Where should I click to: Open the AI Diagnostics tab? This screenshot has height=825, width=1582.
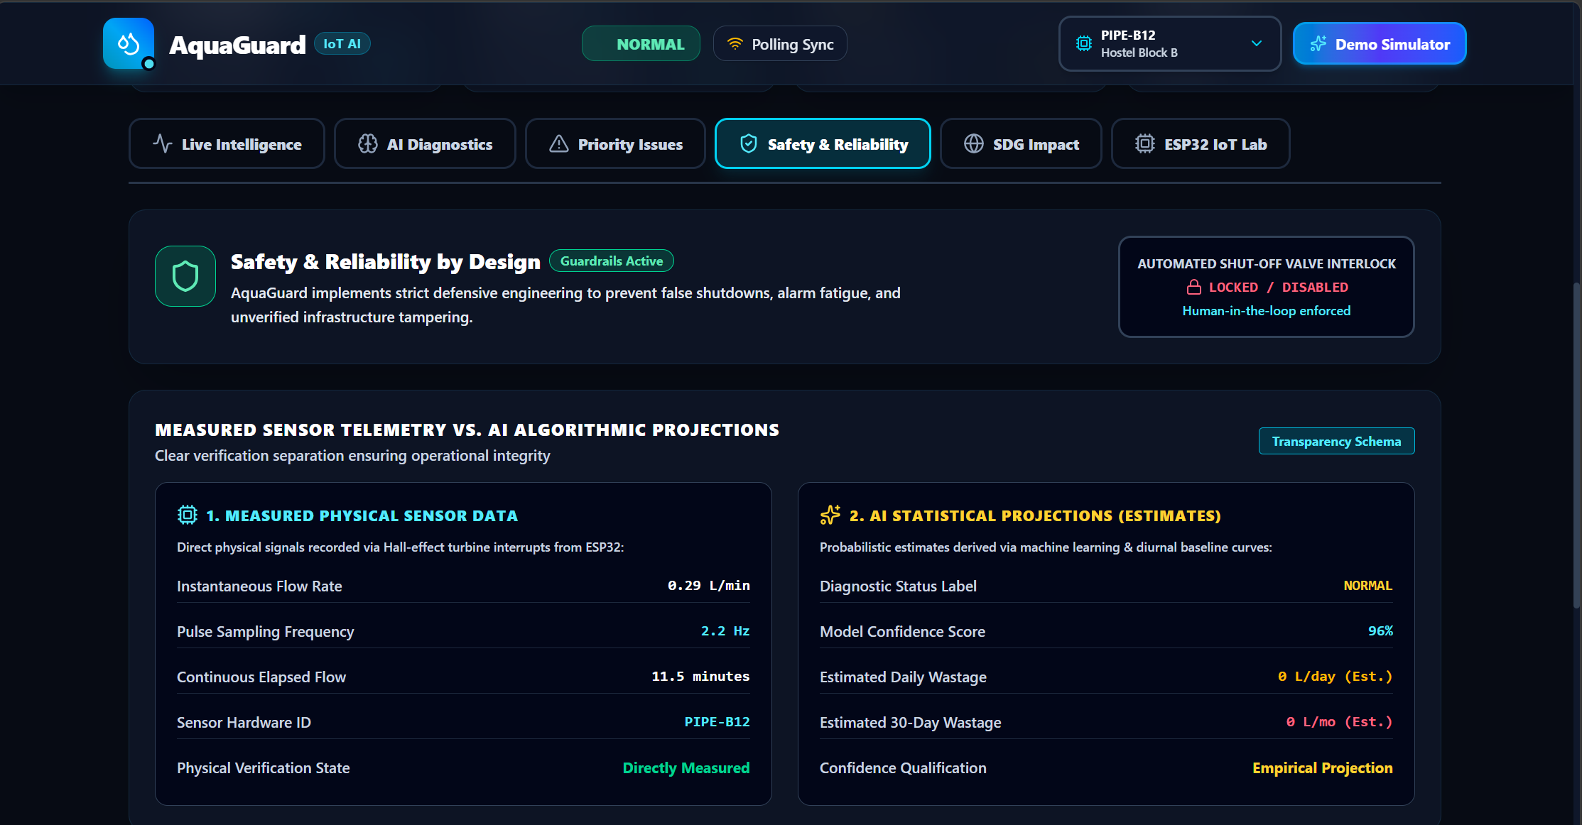pyautogui.click(x=425, y=144)
